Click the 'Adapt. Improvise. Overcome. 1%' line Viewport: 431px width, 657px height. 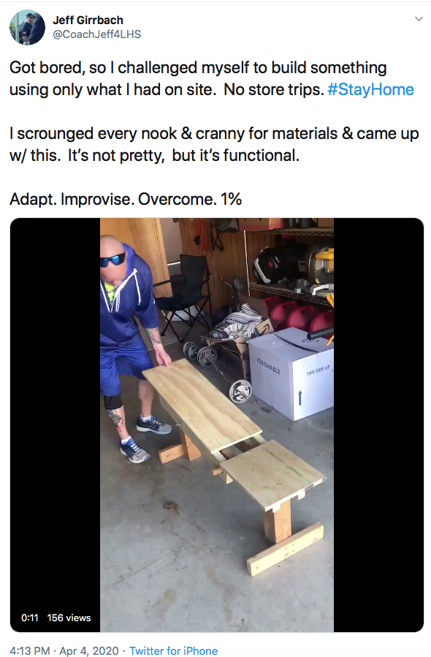tap(126, 199)
